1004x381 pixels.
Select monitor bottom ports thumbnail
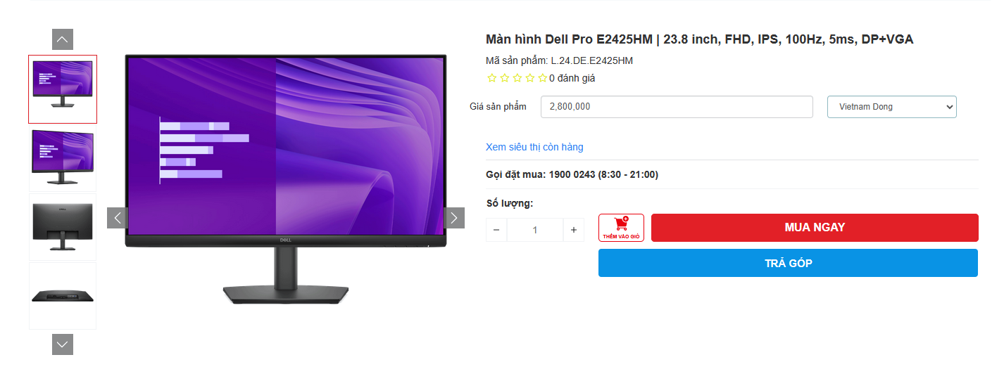click(x=63, y=296)
